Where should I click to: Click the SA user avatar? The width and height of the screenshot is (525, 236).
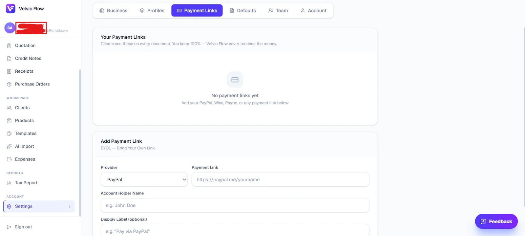pos(10,28)
